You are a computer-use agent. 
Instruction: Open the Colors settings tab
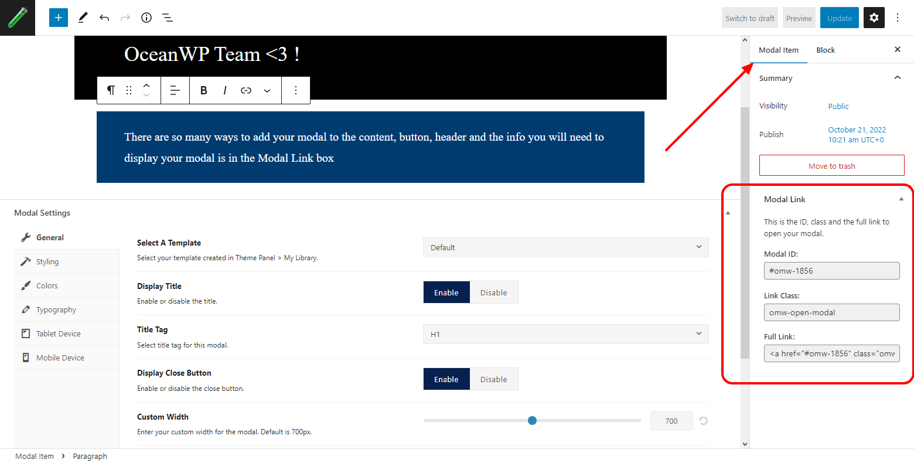[67, 285]
